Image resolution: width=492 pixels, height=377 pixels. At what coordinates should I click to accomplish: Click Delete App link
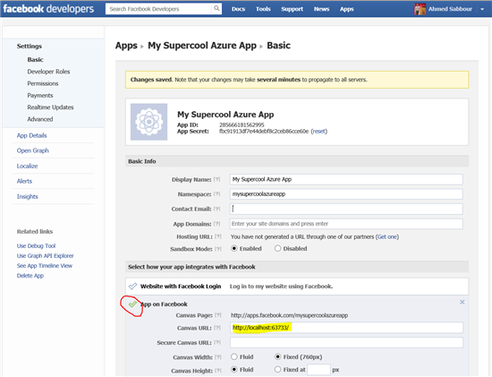pos(30,276)
